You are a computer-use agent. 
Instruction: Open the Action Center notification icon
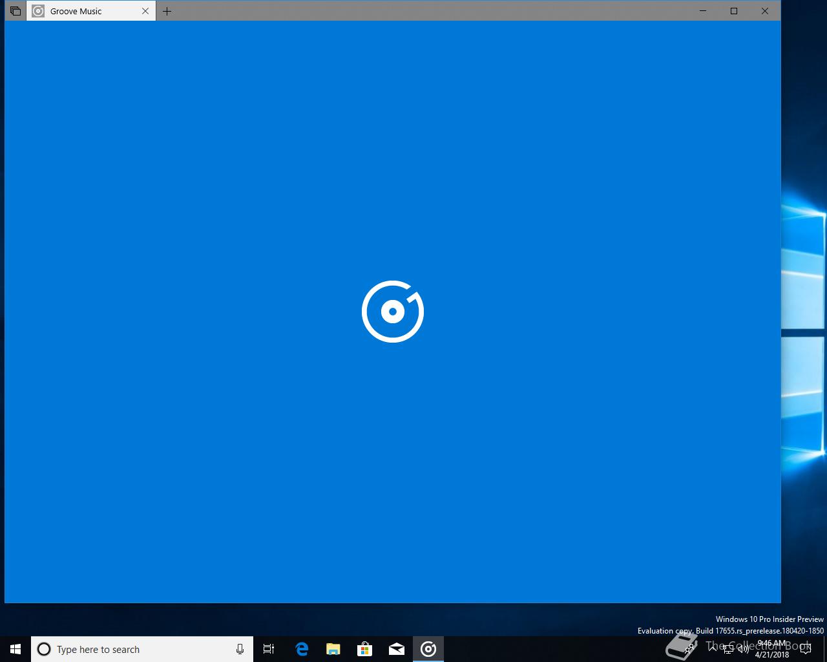806,649
